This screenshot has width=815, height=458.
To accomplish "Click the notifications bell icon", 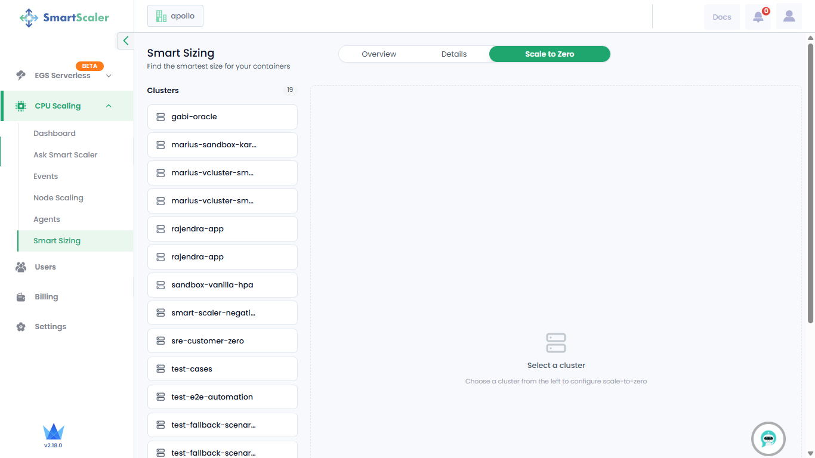I will click(x=758, y=17).
